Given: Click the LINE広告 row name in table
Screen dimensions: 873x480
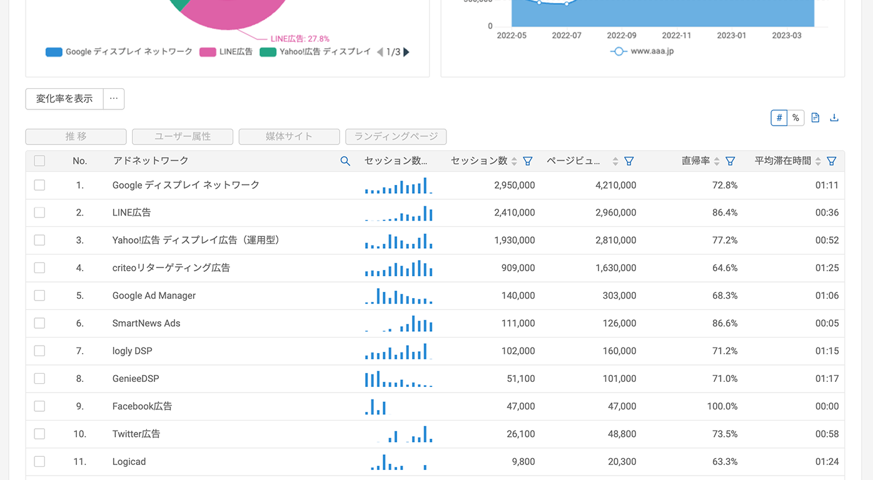Looking at the screenshot, I should point(131,212).
